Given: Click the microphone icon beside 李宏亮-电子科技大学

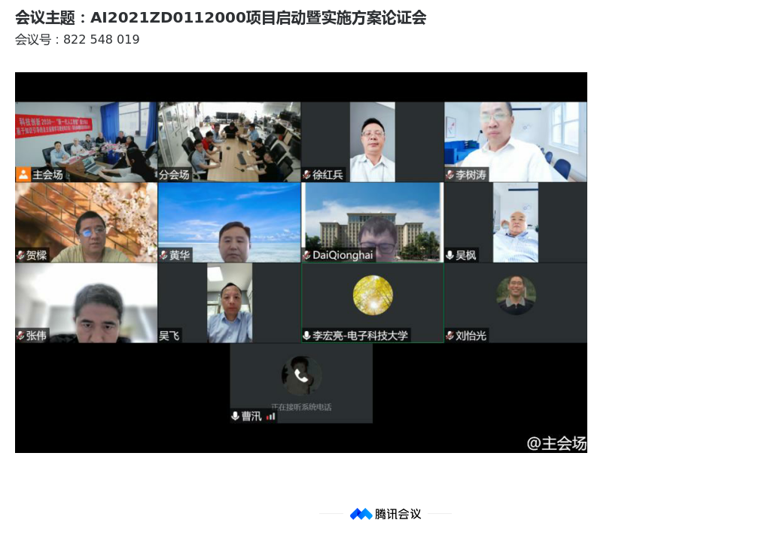Looking at the screenshot, I should pyautogui.click(x=307, y=336).
